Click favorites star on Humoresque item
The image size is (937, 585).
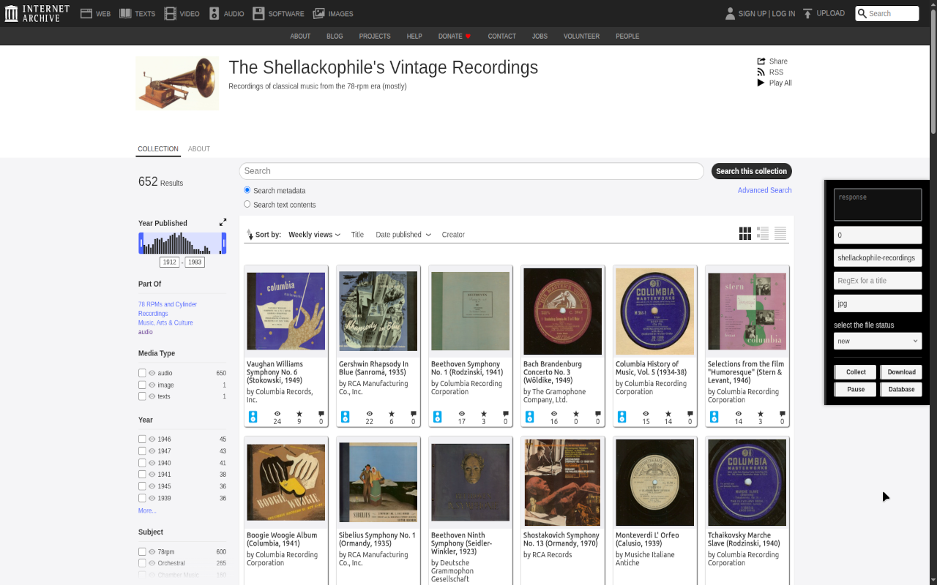coord(761,414)
